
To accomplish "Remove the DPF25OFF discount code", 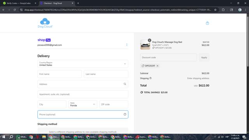I will [x=157, y=66].
